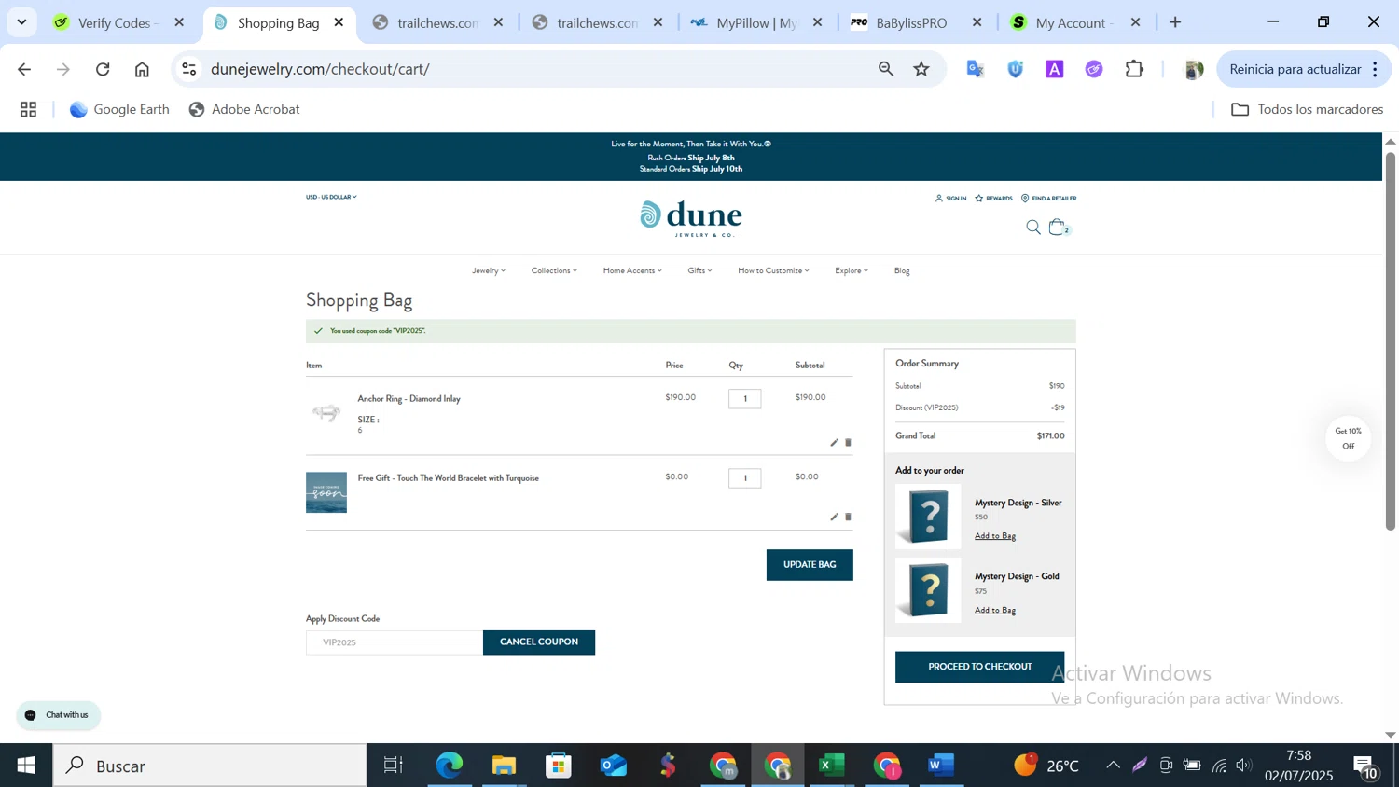Expand the Explore menu

(x=852, y=270)
